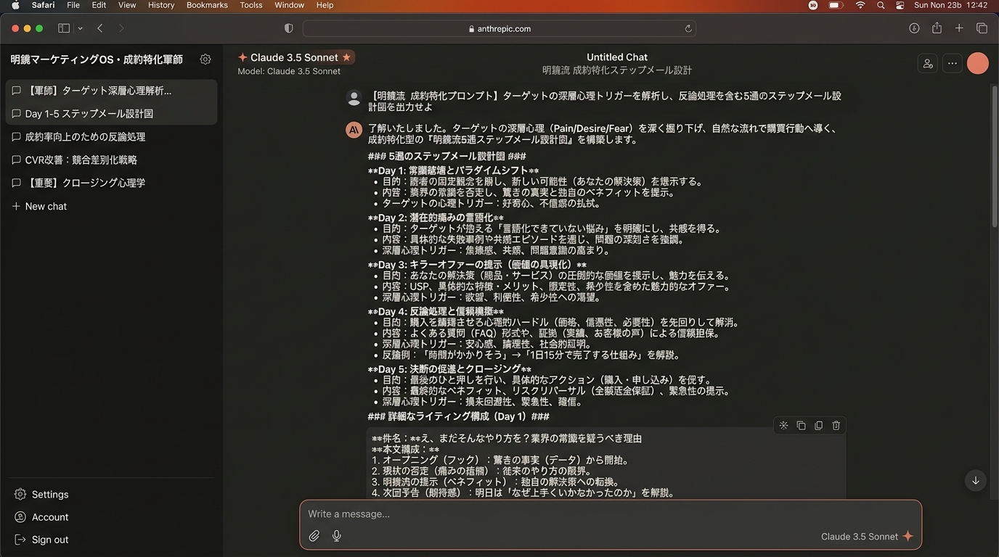Click the Safari address bar anthrepic.com
Screen dimensions: 999x557
click(499, 28)
